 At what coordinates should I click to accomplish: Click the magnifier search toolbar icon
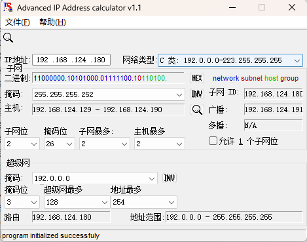pyautogui.click(x=8, y=38)
